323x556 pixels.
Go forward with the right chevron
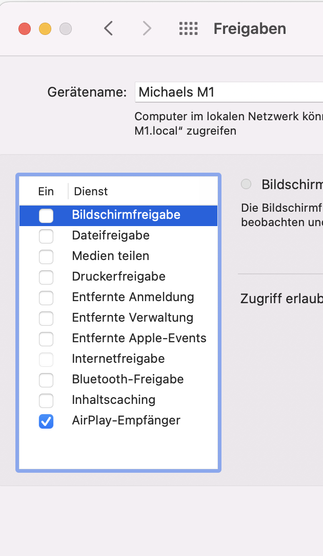[x=147, y=28]
